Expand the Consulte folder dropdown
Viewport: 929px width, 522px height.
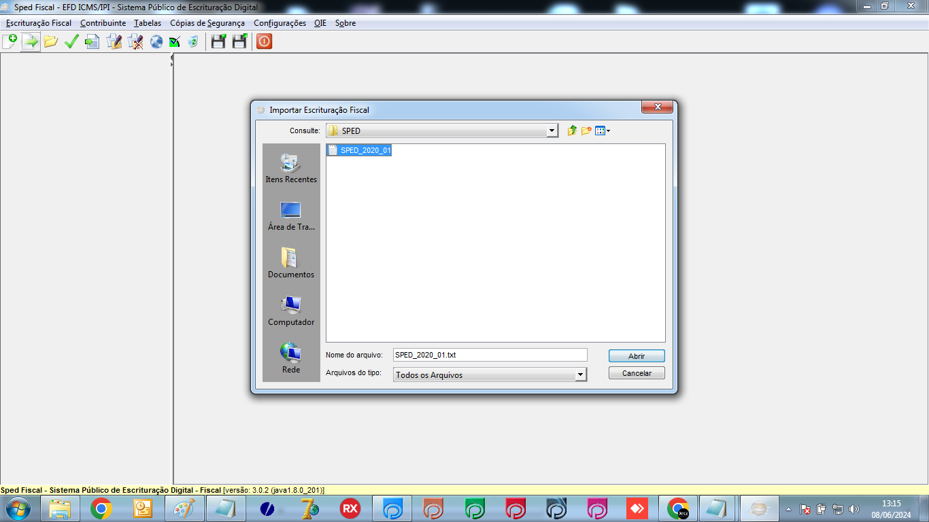point(552,130)
